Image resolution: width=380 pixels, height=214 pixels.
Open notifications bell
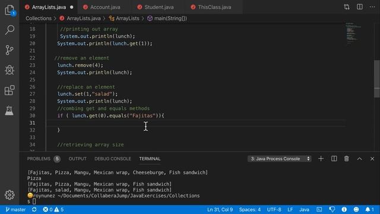(x=369, y=210)
